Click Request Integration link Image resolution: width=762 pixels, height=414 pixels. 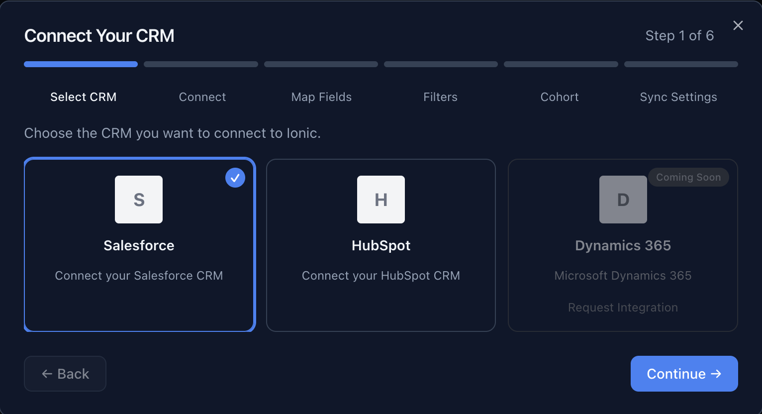623,308
